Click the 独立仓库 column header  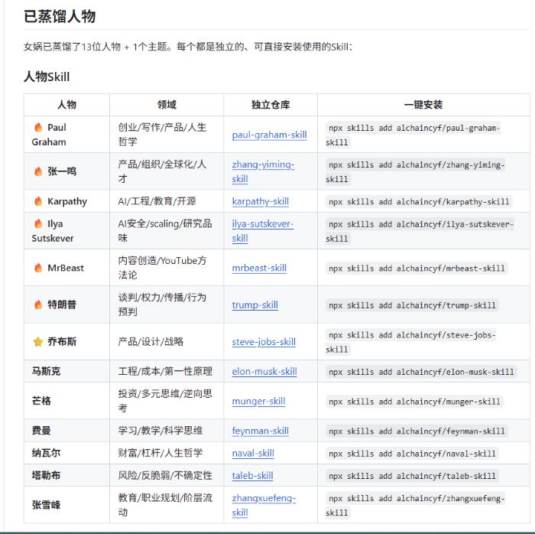click(271, 105)
